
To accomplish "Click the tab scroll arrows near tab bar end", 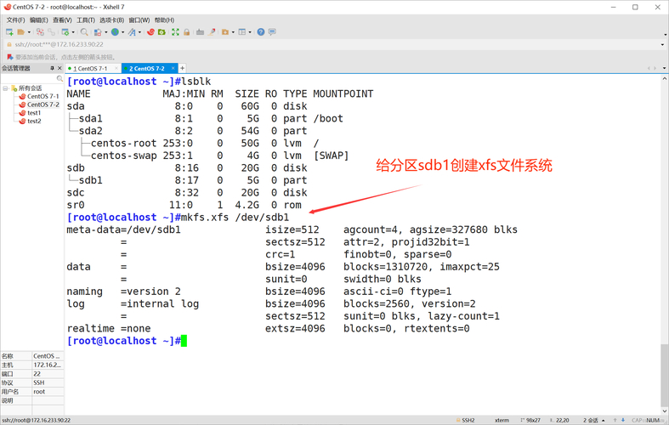I will click(x=651, y=68).
